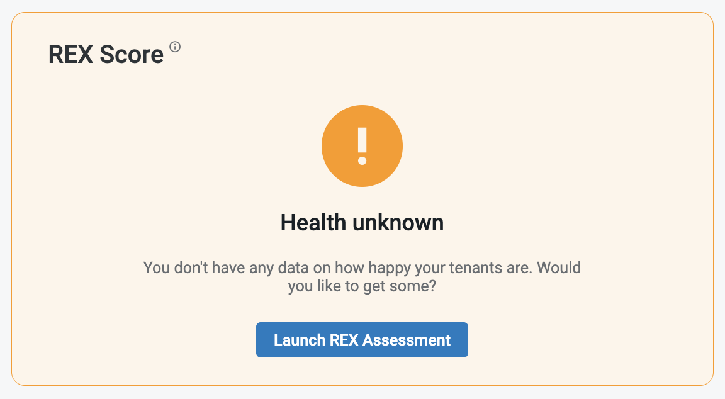
Task: Click the blue Launch REX Assessment button
Action: [362, 340]
